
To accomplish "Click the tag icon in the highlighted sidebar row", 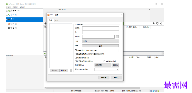I will tap(9, 19).
